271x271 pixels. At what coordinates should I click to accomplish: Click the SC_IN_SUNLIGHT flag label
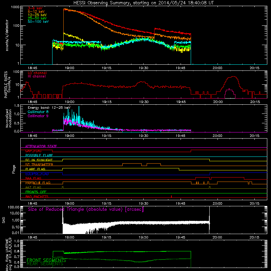pyautogui.click(x=39, y=160)
